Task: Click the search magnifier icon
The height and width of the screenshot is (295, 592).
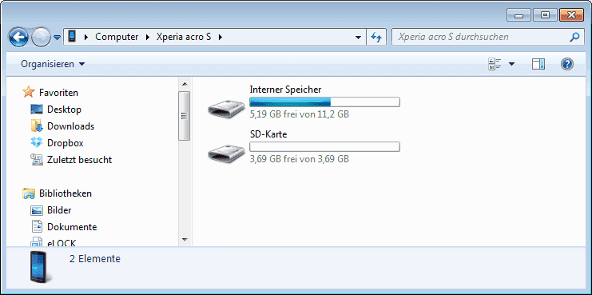Action: pyautogui.click(x=574, y=37)
